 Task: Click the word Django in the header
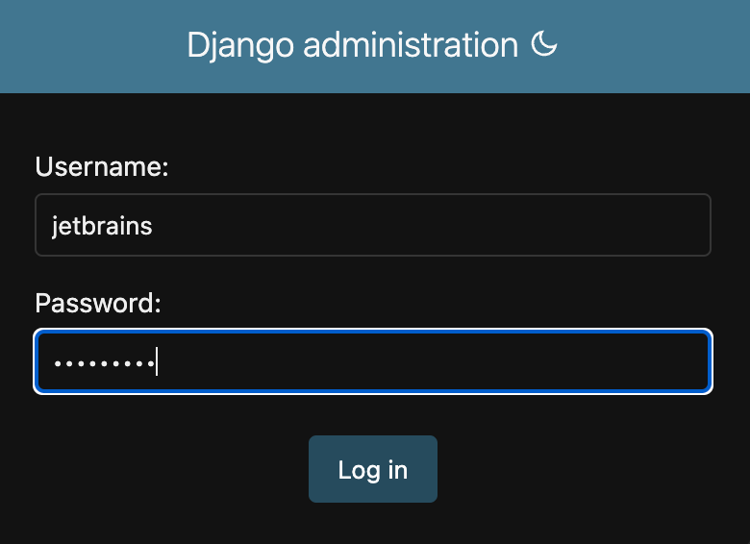click(240, 46)
